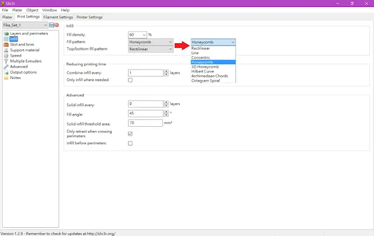Click the Speed clock icon
Viewport: 374px width, 236px height.
click(x=6, y=55)
